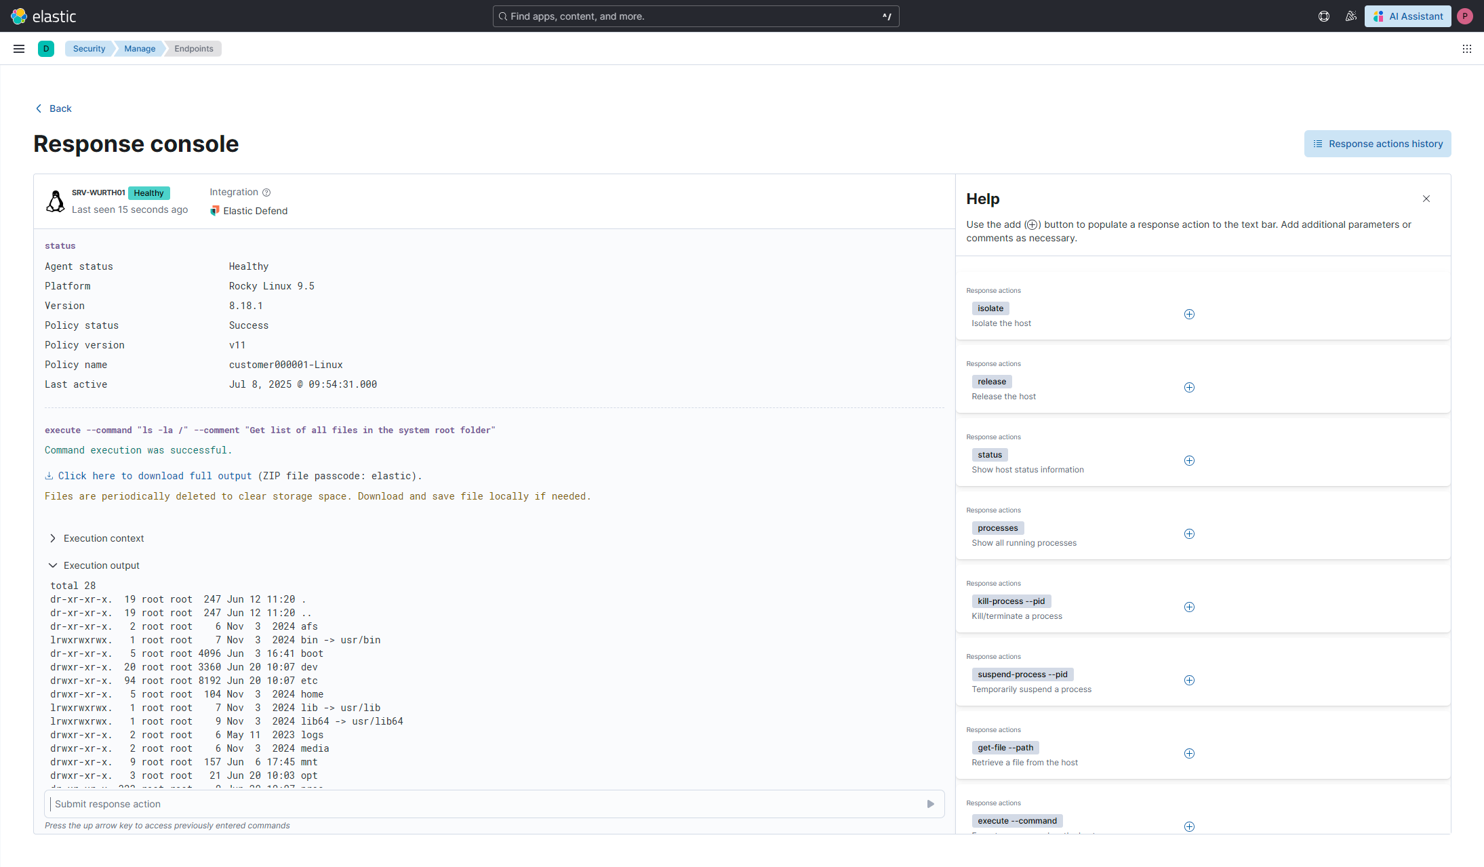Screen dimensions: 1484x867
Task: Open the main navigation hamburger menu
Action: point(19,48)
